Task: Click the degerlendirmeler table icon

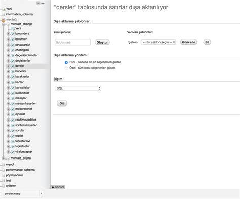Action: pos(13,55)
